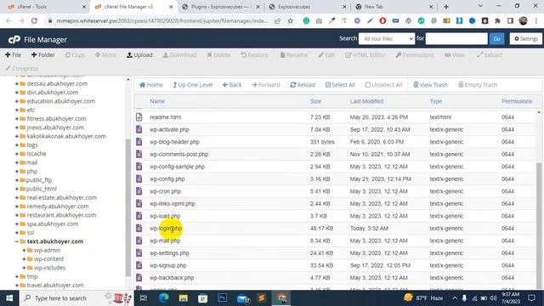Sort files by Name column
Screen dimensions: 544x306
[x=157, y=101]
